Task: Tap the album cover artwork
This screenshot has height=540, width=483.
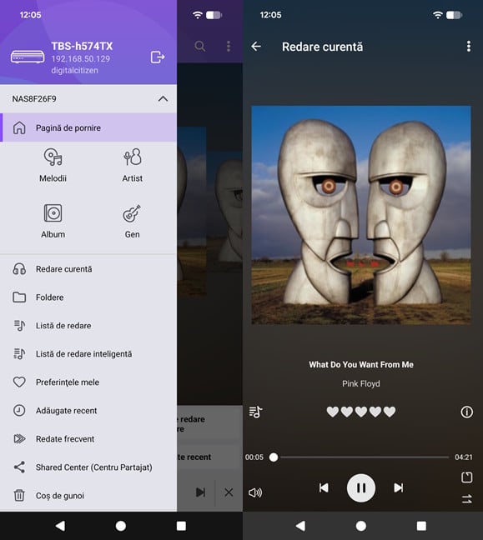Action: pyautogui.click(x=361, y=215)
